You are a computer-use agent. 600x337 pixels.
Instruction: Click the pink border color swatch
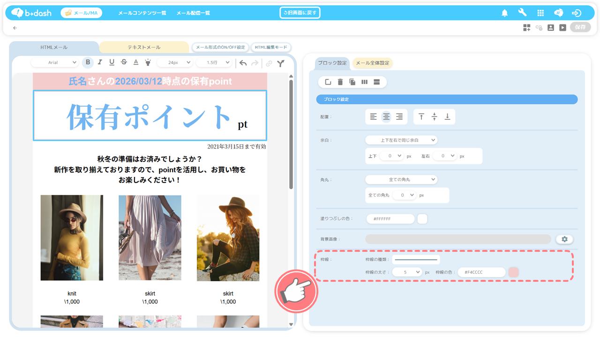tap(514, 272)
